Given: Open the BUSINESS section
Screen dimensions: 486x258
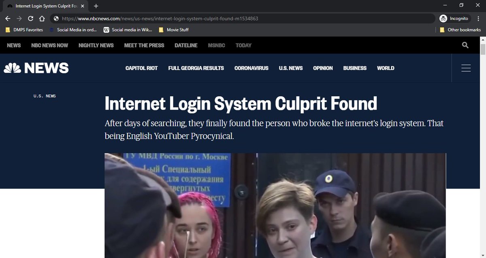Looking at the screenshot, I should pyautogui.click(x=355, y=68).
